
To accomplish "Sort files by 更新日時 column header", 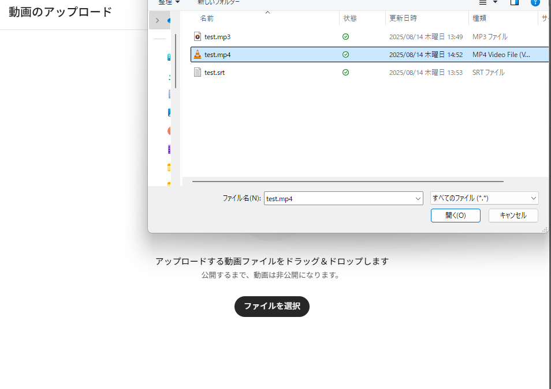I will (x=403, y=18).
